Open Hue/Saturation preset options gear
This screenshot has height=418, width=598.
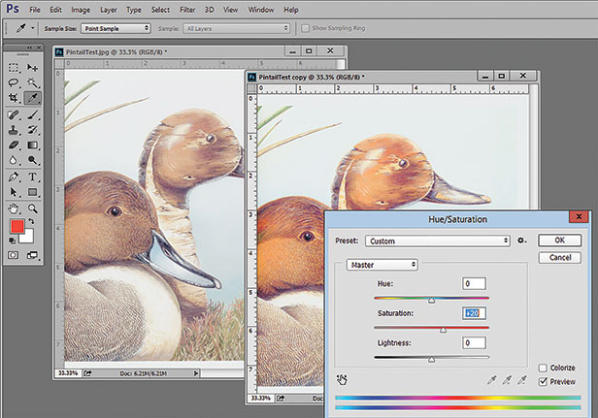pos(521,241)
